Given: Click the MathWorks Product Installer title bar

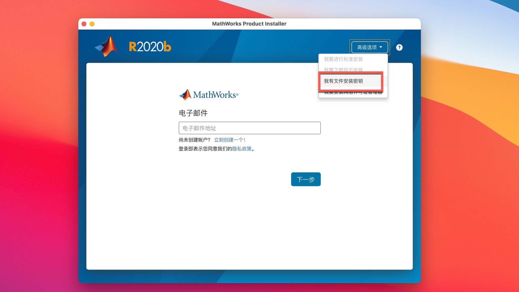Looking at the screenshot, I should [249, 24].
